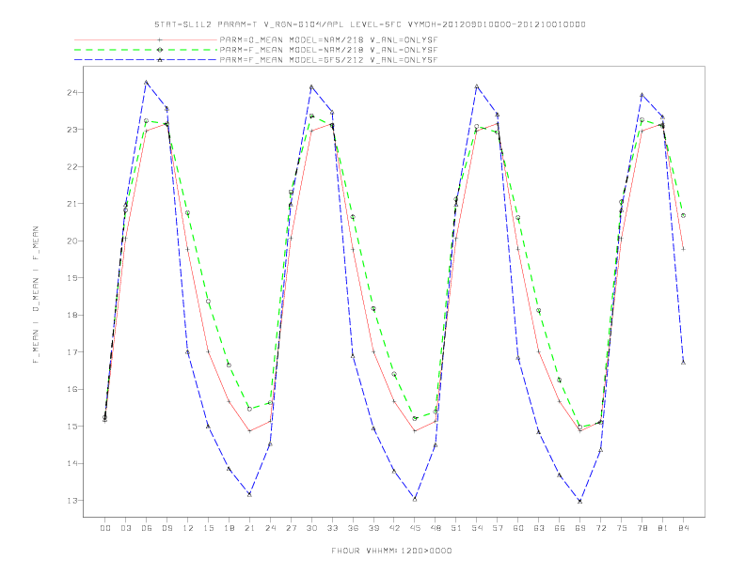The height and width of the screenshot is (575, 745).
Task: Click x-axis tick label 21
Action: [249, 528]
